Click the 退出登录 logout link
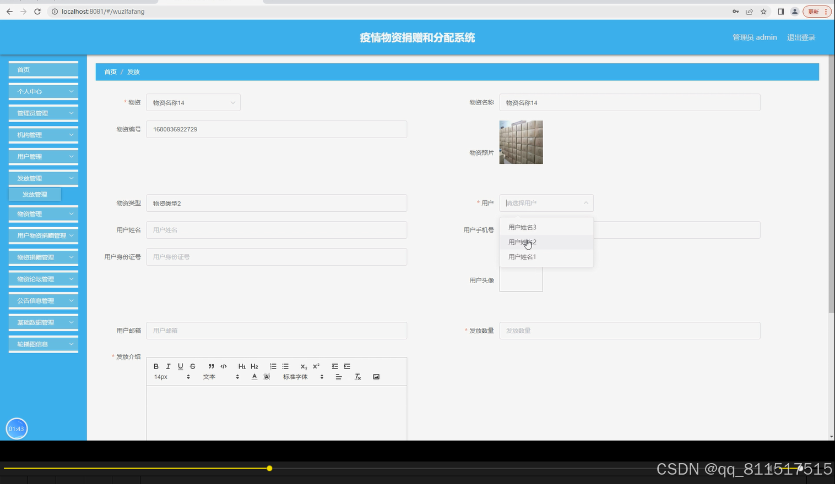This screenshot has height=484, width=835. click(801, 37)
